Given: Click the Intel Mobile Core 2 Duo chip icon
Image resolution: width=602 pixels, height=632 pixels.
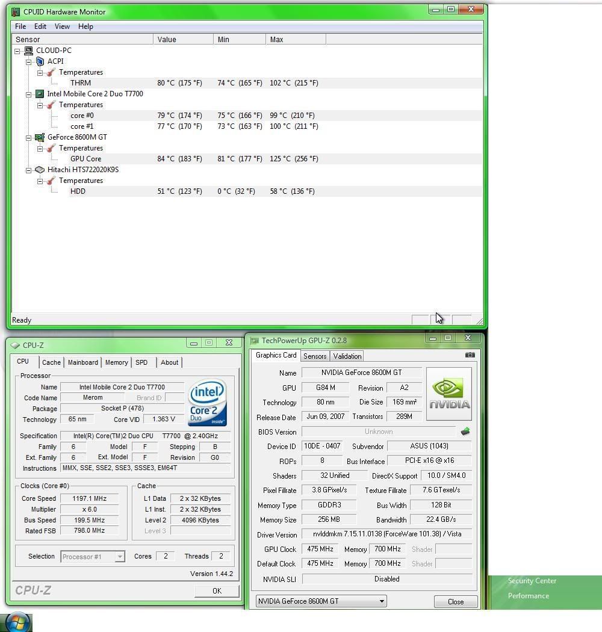Looking at the screenshot, I should pyautogui.click(x=40, y=94).
